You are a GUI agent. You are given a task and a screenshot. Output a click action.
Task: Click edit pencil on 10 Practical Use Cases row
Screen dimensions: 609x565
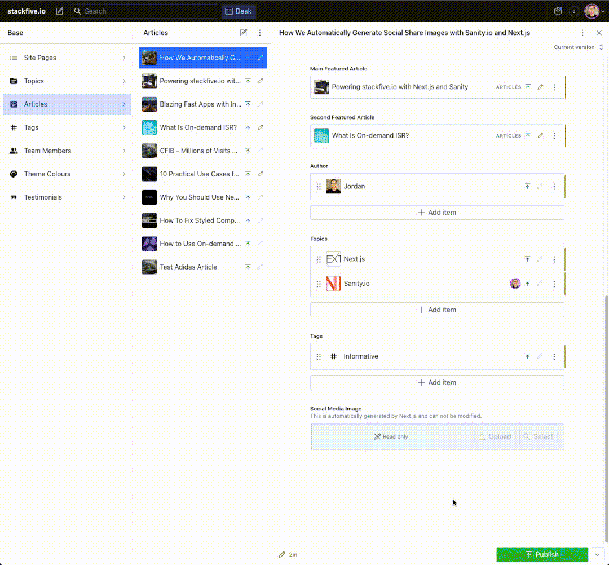(260, 174)
